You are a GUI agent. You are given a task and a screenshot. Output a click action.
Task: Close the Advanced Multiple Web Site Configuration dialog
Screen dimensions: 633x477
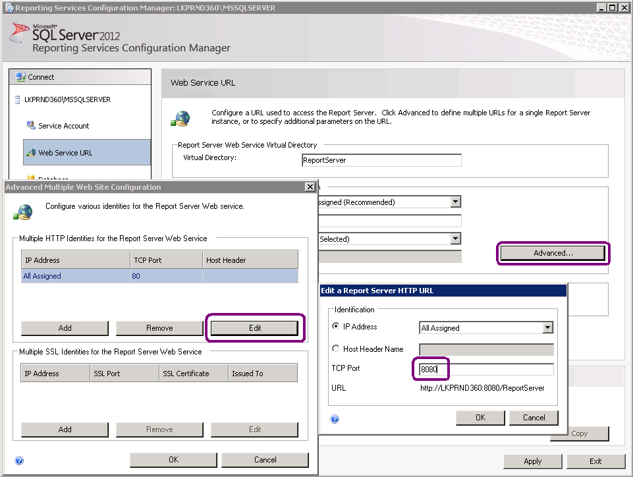pyautogui.click(x=310, y=186)
